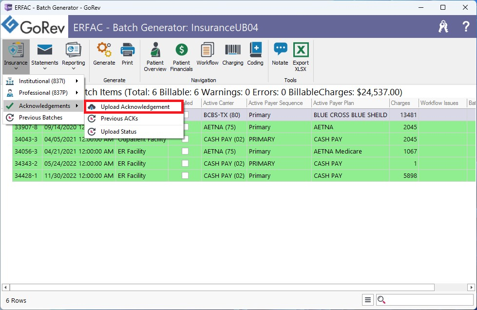The image size is (477, 310).
Task: Select account 34343-2 cell
Action: pyautogui.click(x=27, y=163)
